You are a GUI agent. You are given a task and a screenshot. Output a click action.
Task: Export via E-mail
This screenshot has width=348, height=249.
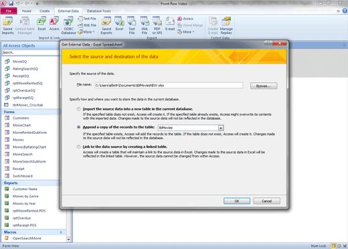click(170, 24)
